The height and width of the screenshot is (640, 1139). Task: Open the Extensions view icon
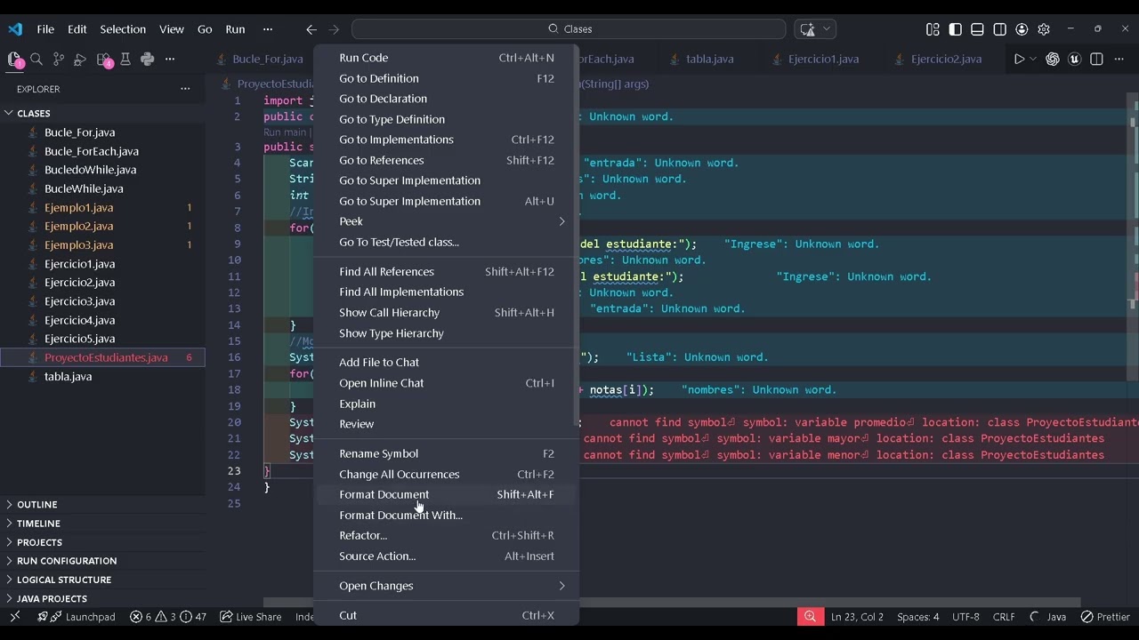104,60
